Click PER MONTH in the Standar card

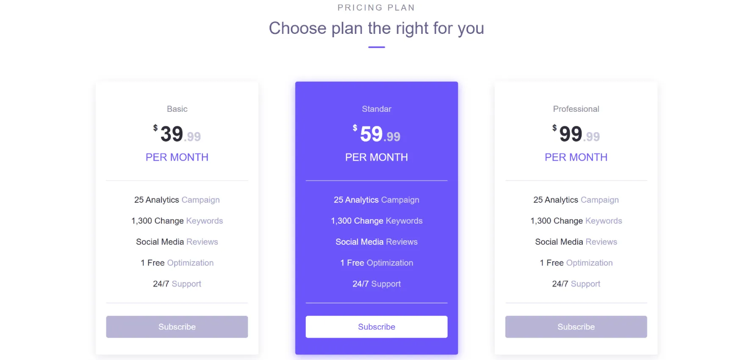[x=377, y=157]
